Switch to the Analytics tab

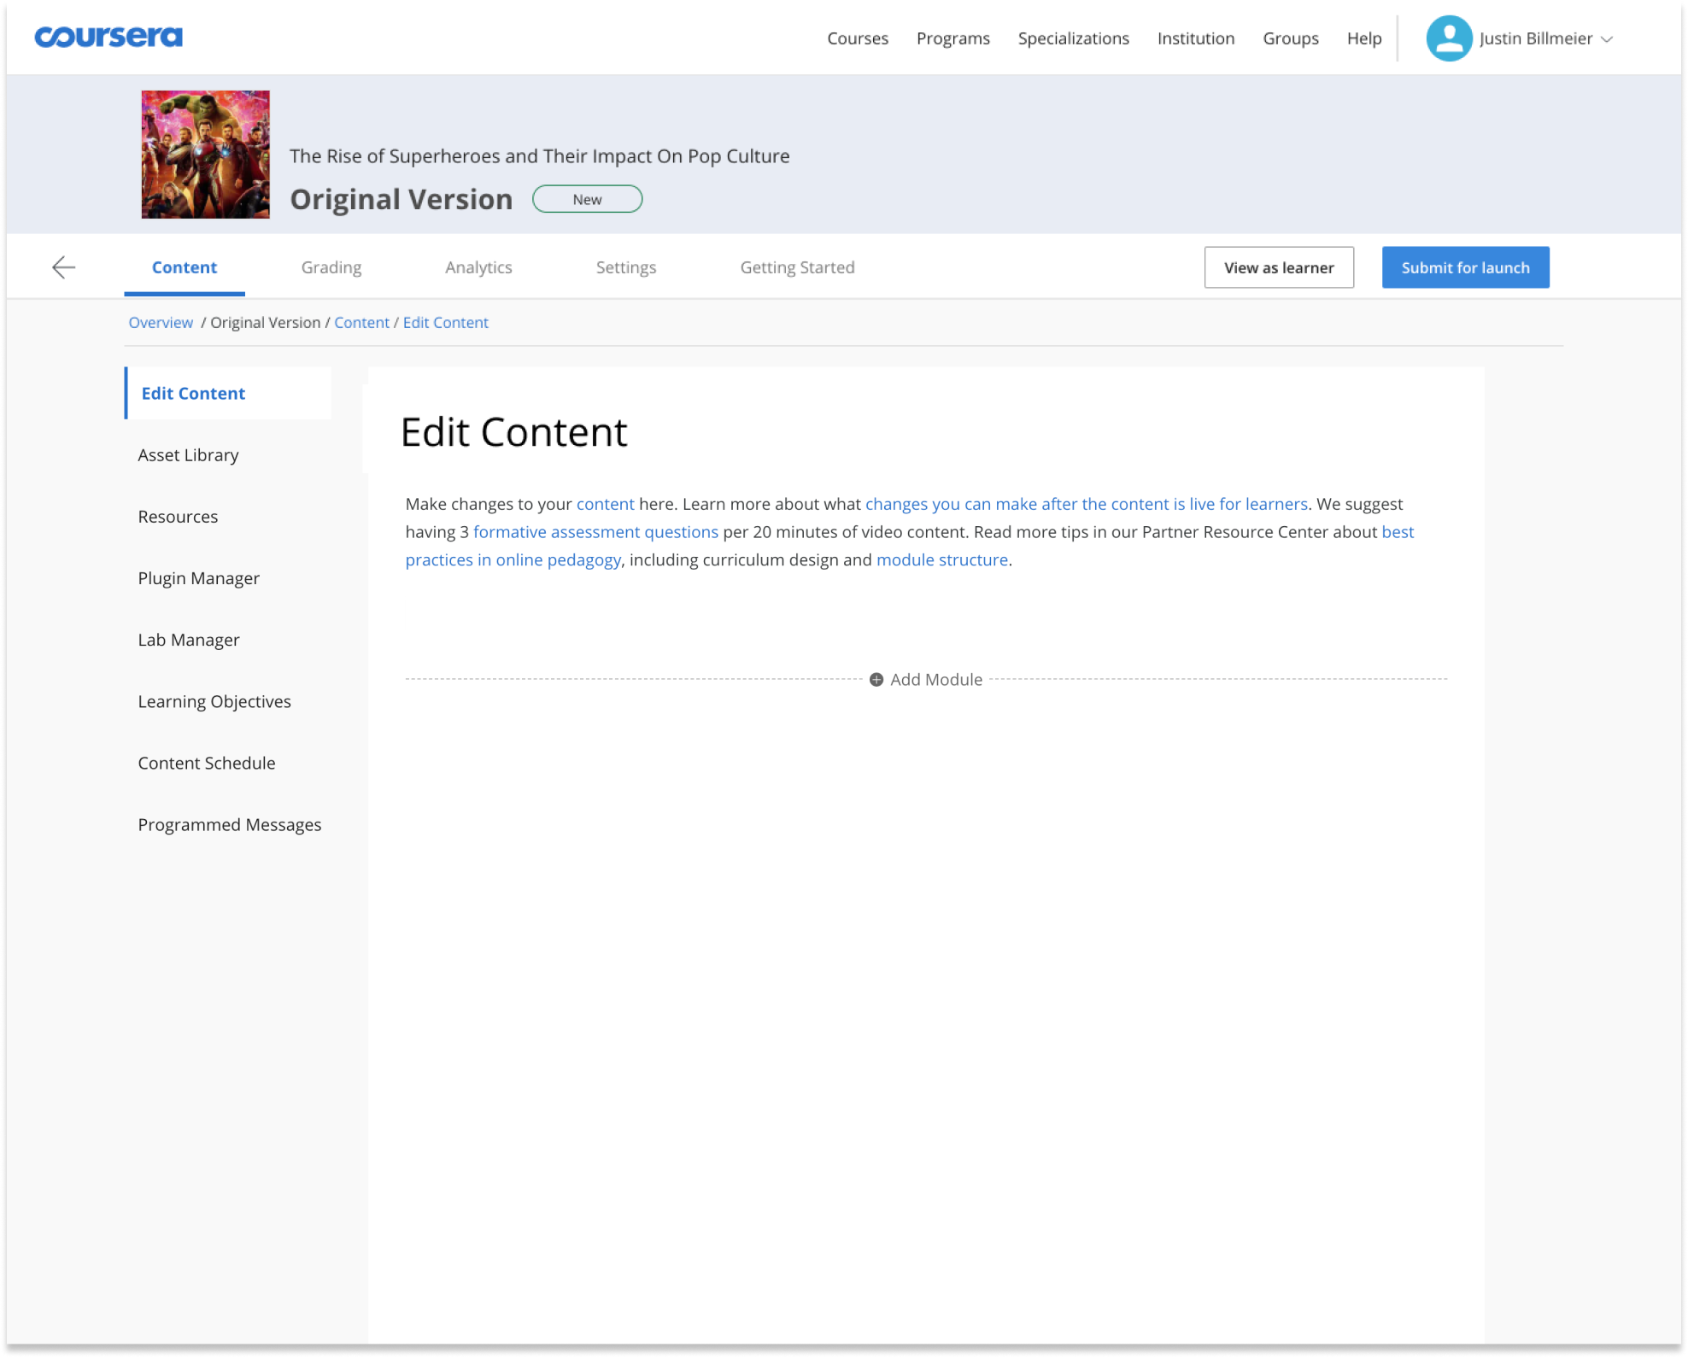coord(478,267)
